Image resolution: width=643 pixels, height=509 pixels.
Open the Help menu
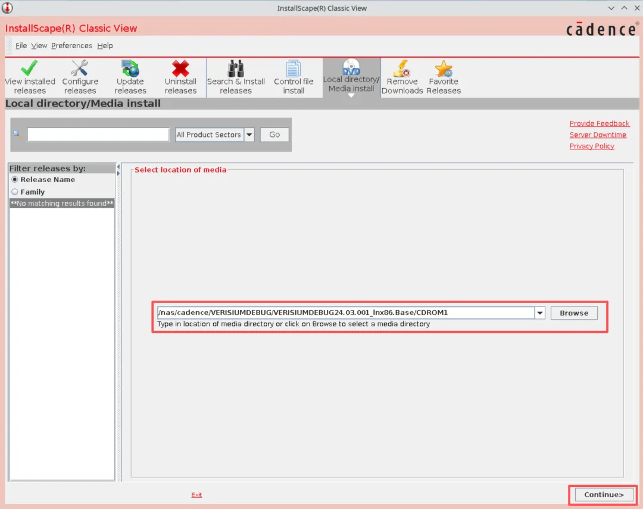click(x=105, y=45)
